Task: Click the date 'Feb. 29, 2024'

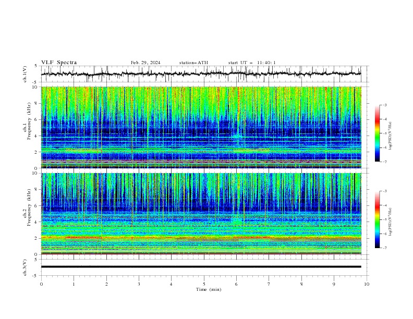Action: 145,63
